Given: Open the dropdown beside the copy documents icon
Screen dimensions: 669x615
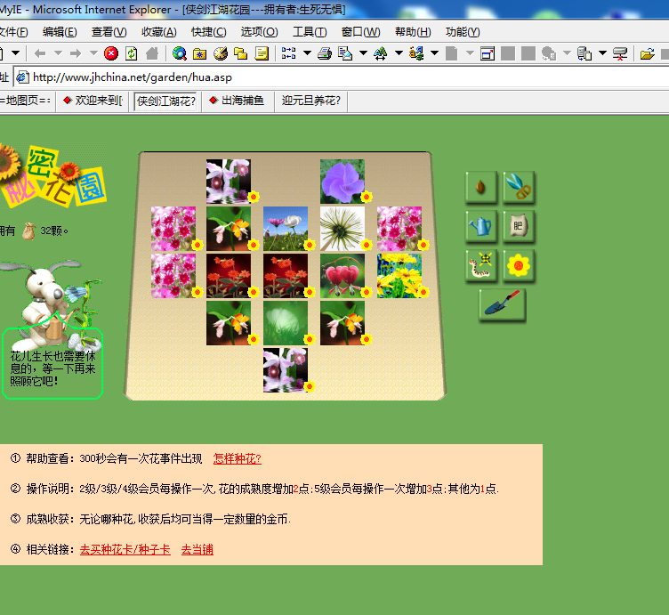Looking at the screenshot, I should pos(602,53).
